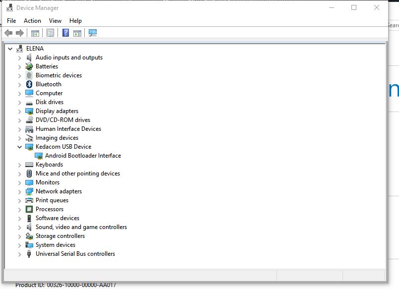399x289 pixels.
Task: Expand Universal Serial Bus controllers
Action: 20,254
